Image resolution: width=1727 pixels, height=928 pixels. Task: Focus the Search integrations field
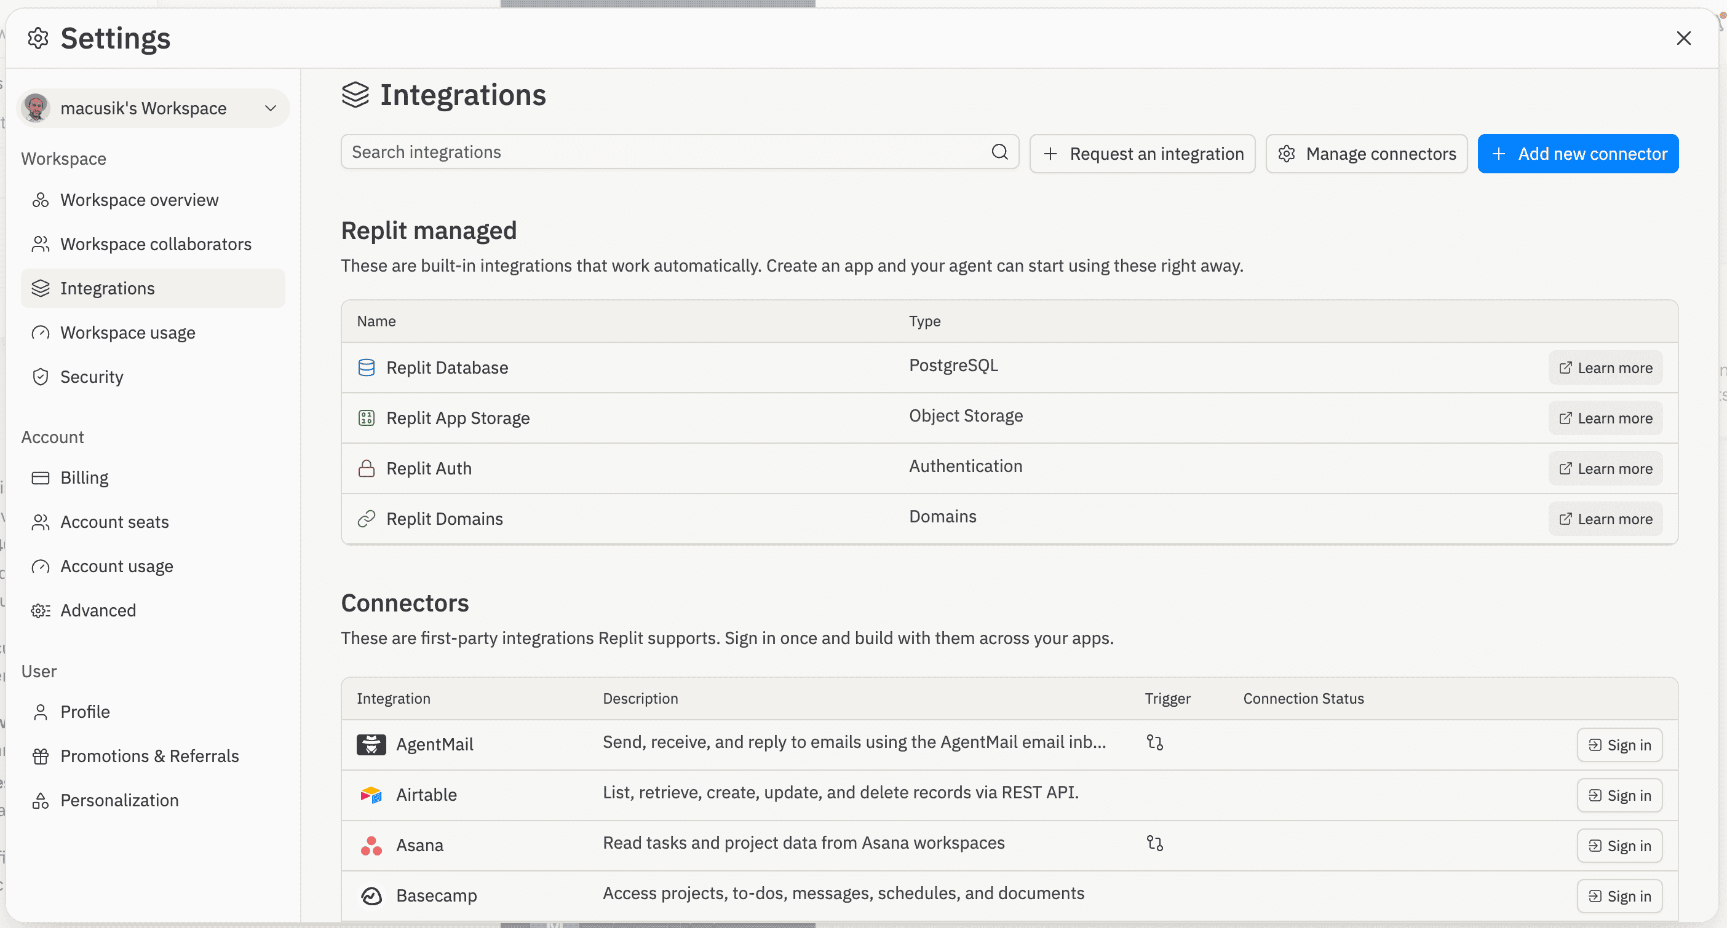point(680,152)
